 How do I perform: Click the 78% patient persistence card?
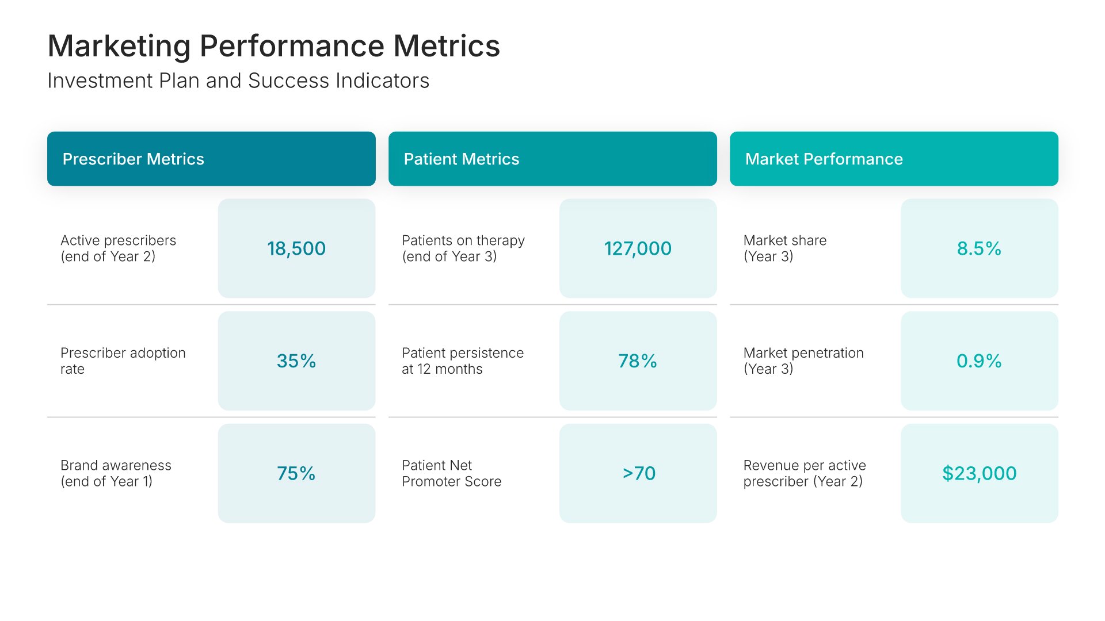638,361
